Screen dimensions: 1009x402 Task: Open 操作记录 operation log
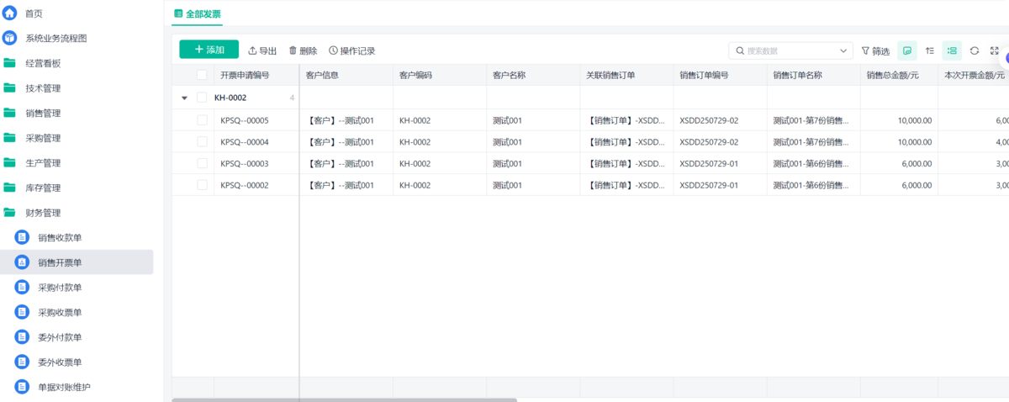coord(351,50)
